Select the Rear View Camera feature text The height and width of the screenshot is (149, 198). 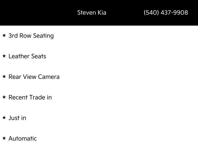pyautogui.click(x=34, y=77)
